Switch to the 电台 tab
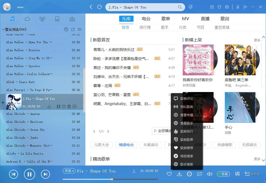 pos(146,19)
